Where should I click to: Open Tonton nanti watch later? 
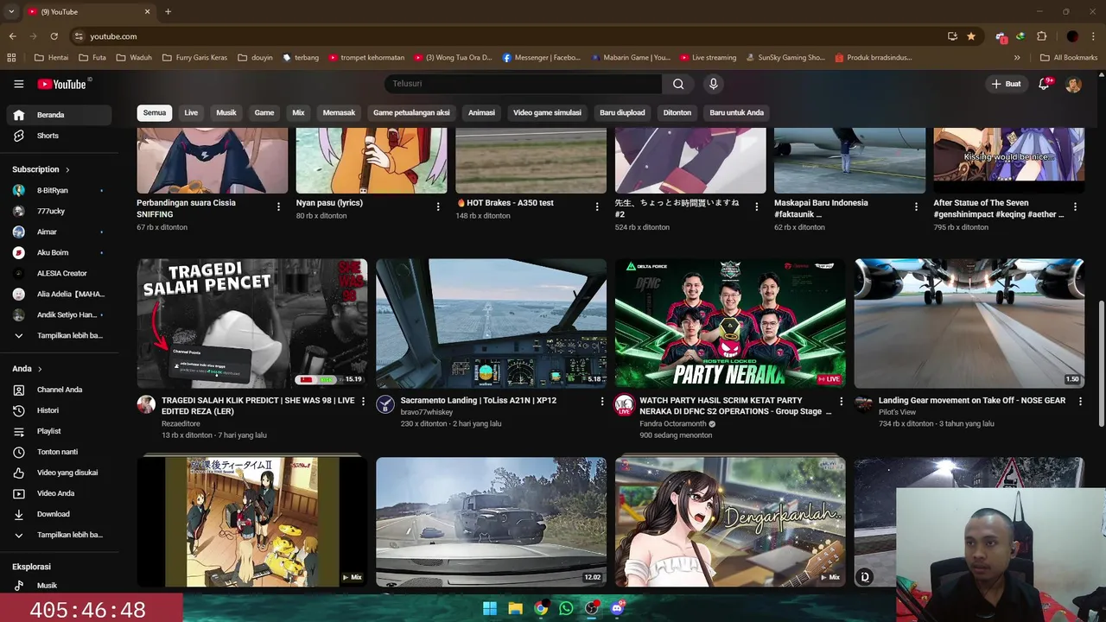(x=59, y=452)
